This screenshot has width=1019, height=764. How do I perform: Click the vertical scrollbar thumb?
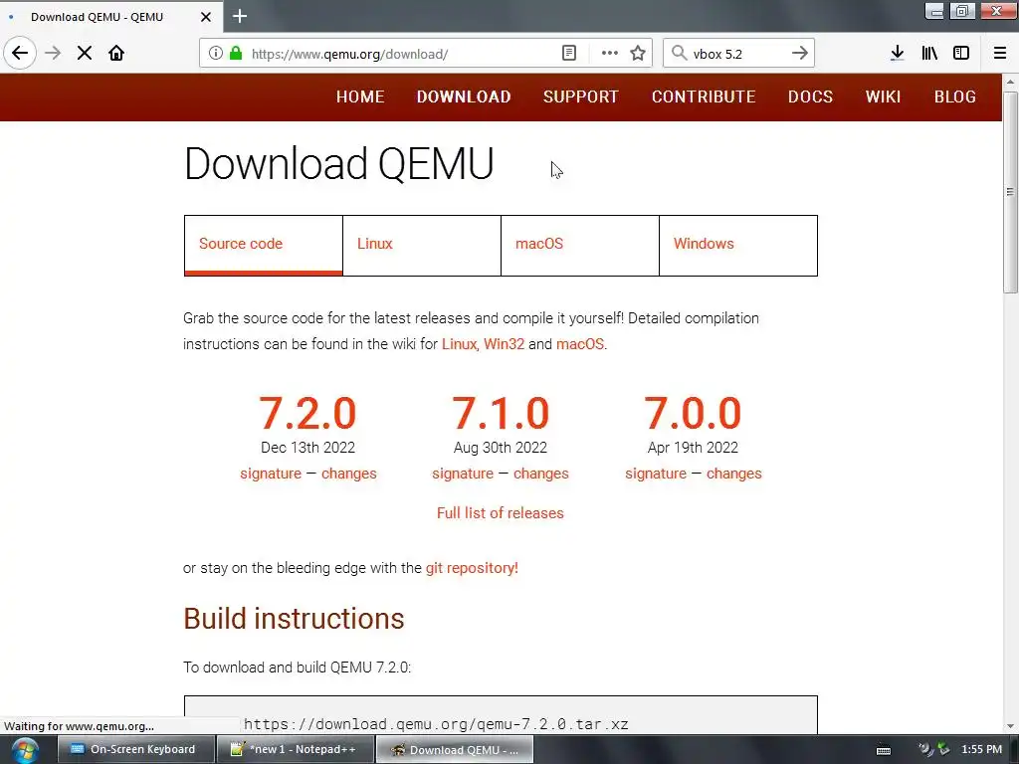point(1010,192)
